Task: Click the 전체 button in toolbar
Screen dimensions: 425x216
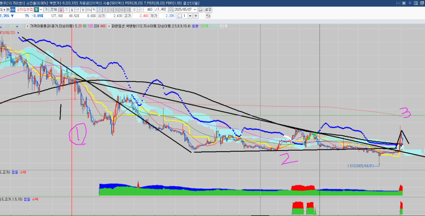Action: click(53, 9)
